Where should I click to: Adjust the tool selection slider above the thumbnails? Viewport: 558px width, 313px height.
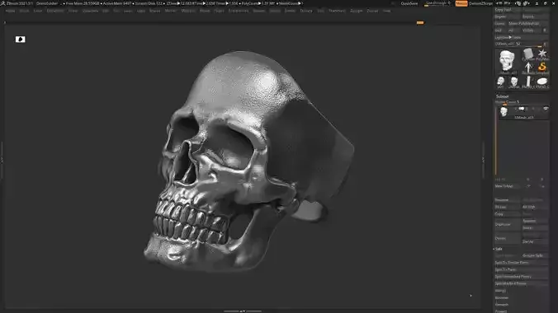[518, 44]
